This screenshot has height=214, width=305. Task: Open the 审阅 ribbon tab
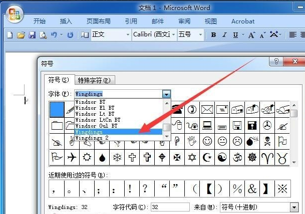[x=184, y=21]
